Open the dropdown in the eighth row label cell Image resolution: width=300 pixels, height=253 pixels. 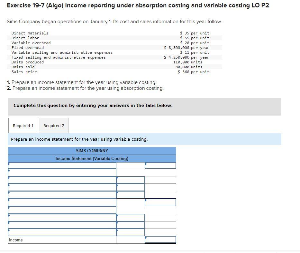pos(61,217)
